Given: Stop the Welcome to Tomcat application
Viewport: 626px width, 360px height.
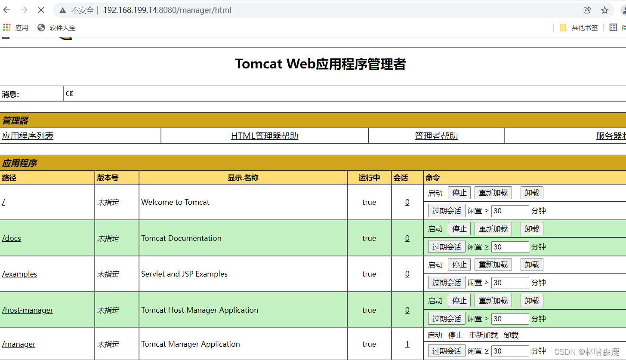Looking at the screenshot, I should click(459, 193).
